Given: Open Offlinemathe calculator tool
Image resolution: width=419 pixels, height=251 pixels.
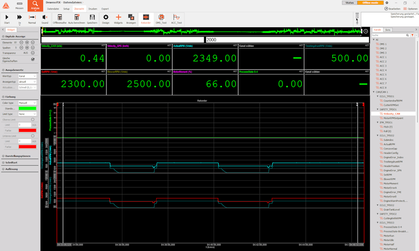Looking at the screenshot, I should (x=60, y=17).
